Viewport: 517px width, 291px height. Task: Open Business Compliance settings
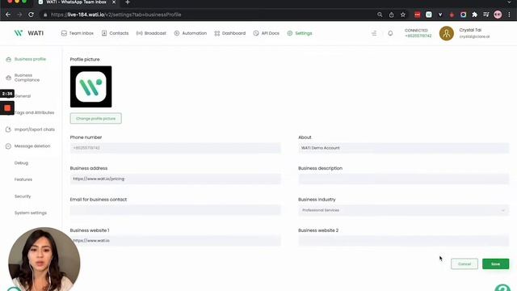pyautogui.click(x=27, y=78)
